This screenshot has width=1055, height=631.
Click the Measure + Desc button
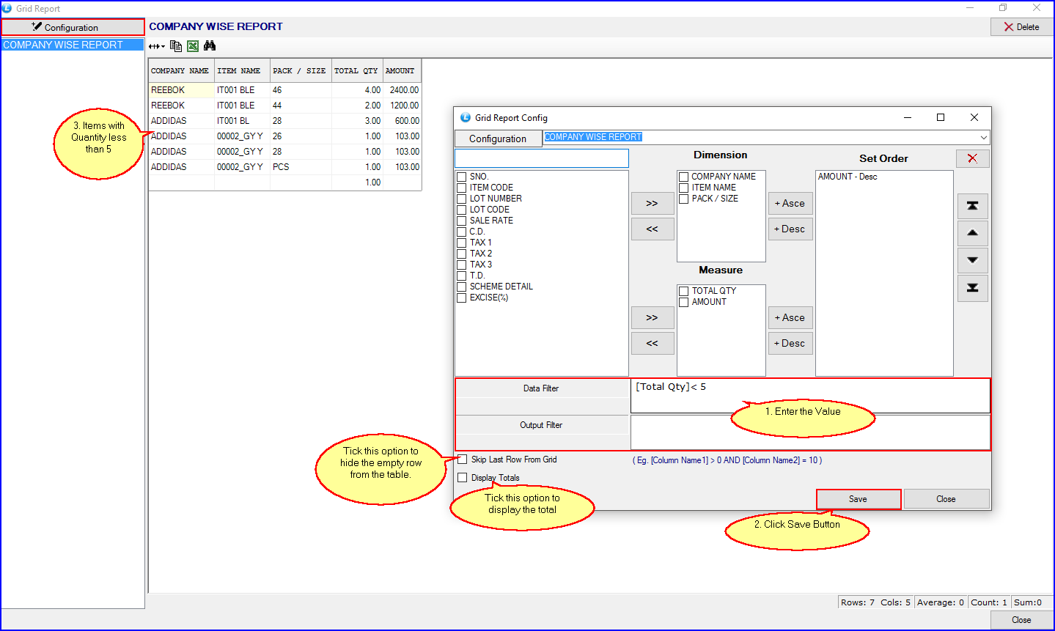(790, 343)
